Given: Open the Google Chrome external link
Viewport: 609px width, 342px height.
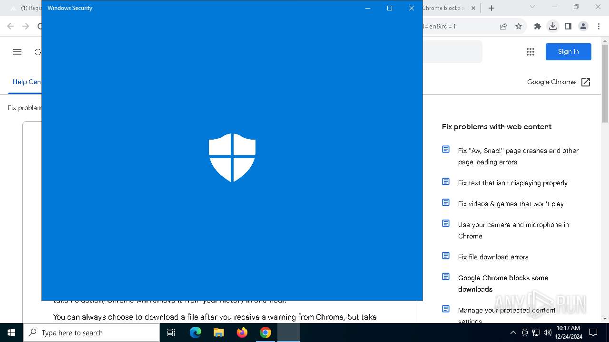Looking at the screenshot, I should [559, 82].
